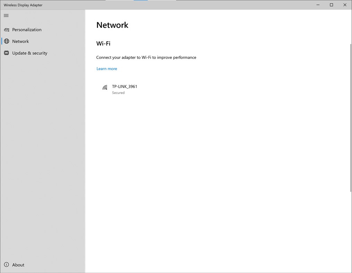Collapse the navigation pane with hamburger button

tap(6, 15)
